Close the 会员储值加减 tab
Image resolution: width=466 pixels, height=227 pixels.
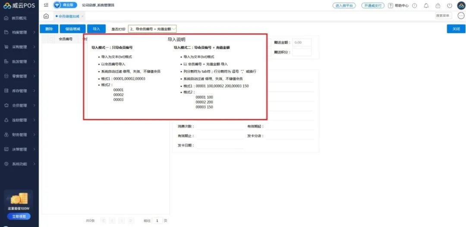[82, 16]
